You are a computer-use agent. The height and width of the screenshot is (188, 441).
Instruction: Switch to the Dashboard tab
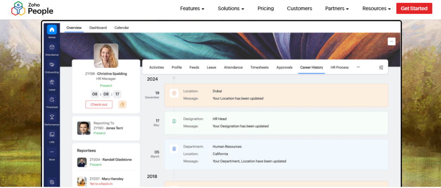[x=98, y=28]
